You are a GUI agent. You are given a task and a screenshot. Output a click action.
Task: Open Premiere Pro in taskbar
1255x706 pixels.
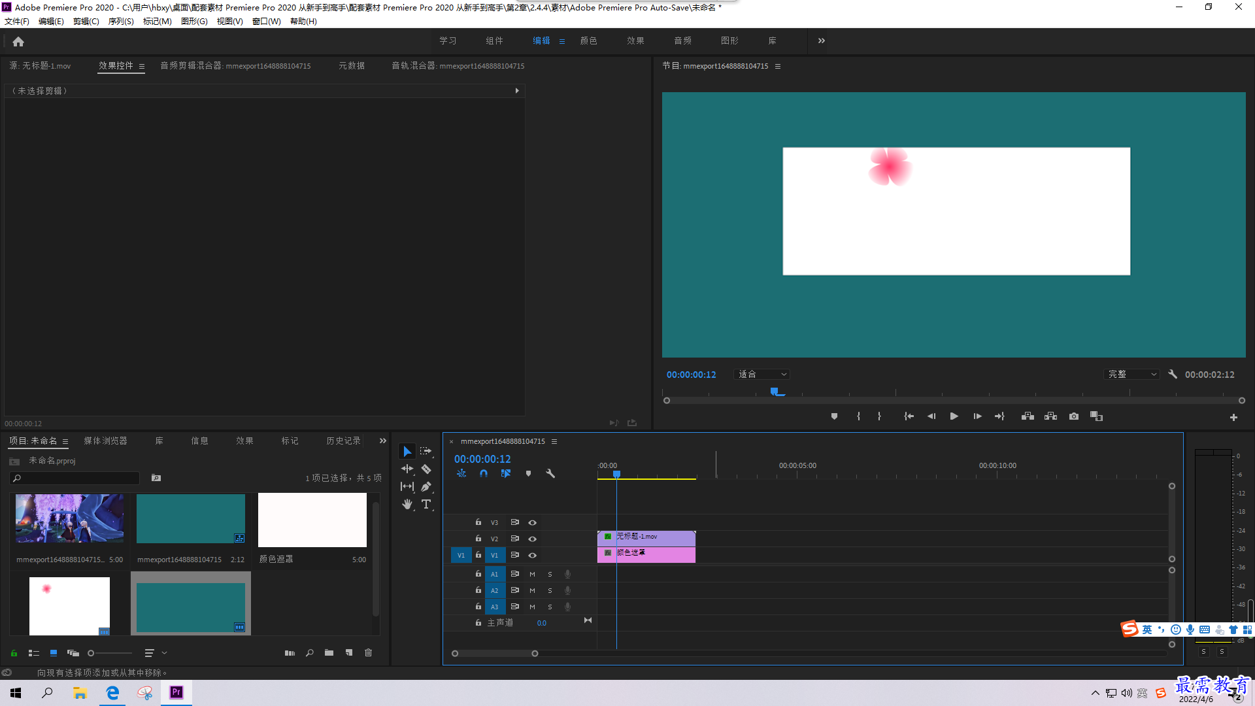(176, 692)
